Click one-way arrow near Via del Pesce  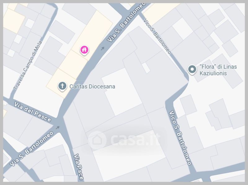pyautogui.click(x=58, y=127)
